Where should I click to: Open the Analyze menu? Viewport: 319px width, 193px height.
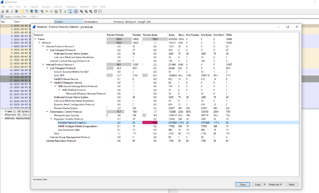[x=46, y=6]
